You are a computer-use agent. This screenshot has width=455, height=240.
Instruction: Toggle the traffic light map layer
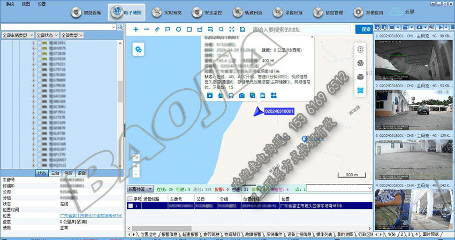[360, 49]
